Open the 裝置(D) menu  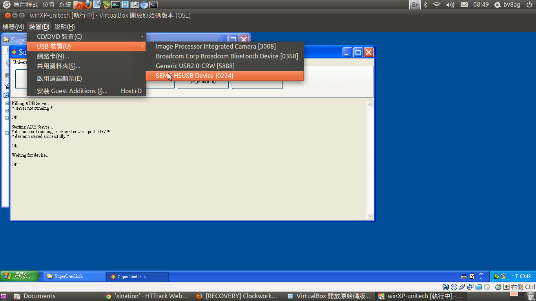point(39,27)
